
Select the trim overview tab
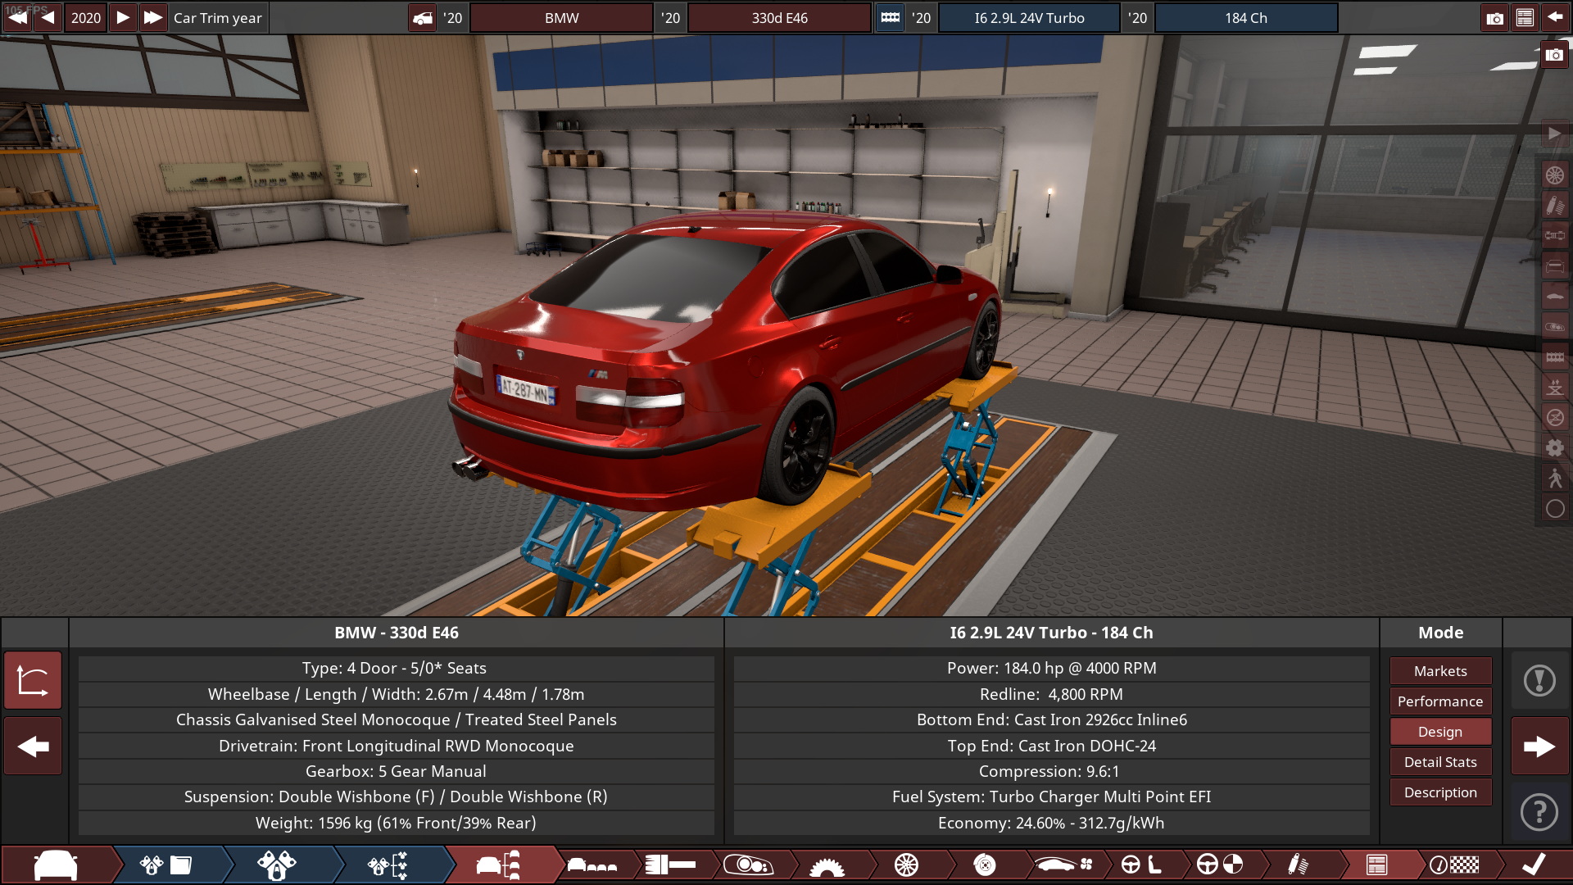[499, 865]
